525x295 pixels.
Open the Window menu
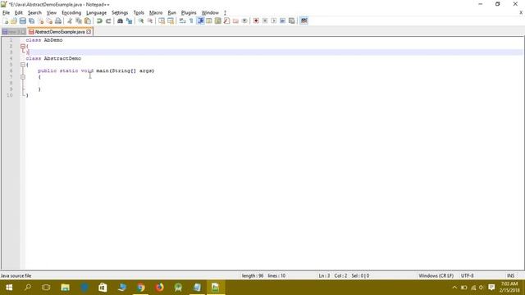(x=210, y=13)
